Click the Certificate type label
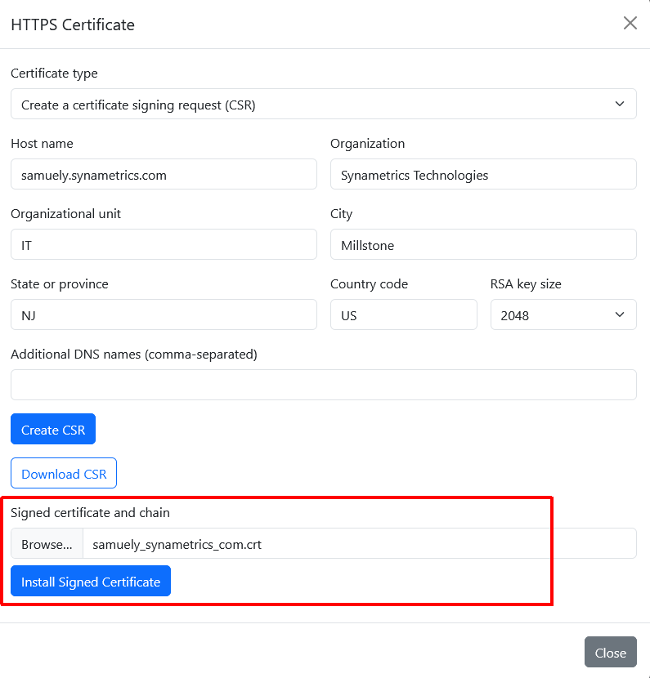The height and width of the screenshot is (678, 650). pos(54,74)
